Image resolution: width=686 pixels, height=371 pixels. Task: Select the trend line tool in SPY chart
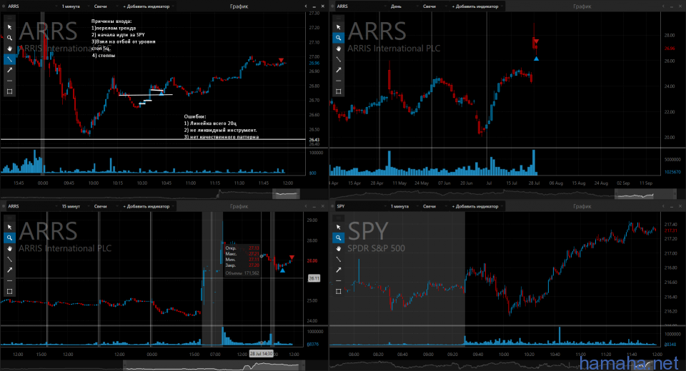click(x=338, y=259)
